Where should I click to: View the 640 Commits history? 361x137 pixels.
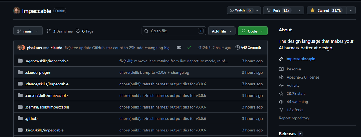click(248, 47)
